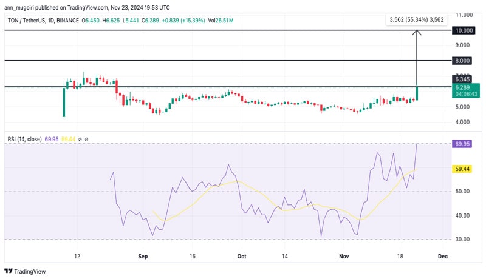Click the 18 date on time axis
This screenshot has height=279, width=486.
click(400, 256)
